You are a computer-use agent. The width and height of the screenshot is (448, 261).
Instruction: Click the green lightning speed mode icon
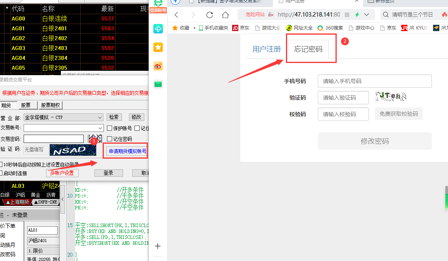357,15
